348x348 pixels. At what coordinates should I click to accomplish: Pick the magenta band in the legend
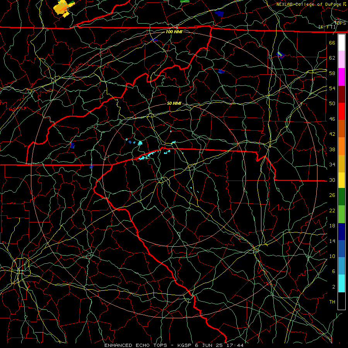tap(341, 77)
